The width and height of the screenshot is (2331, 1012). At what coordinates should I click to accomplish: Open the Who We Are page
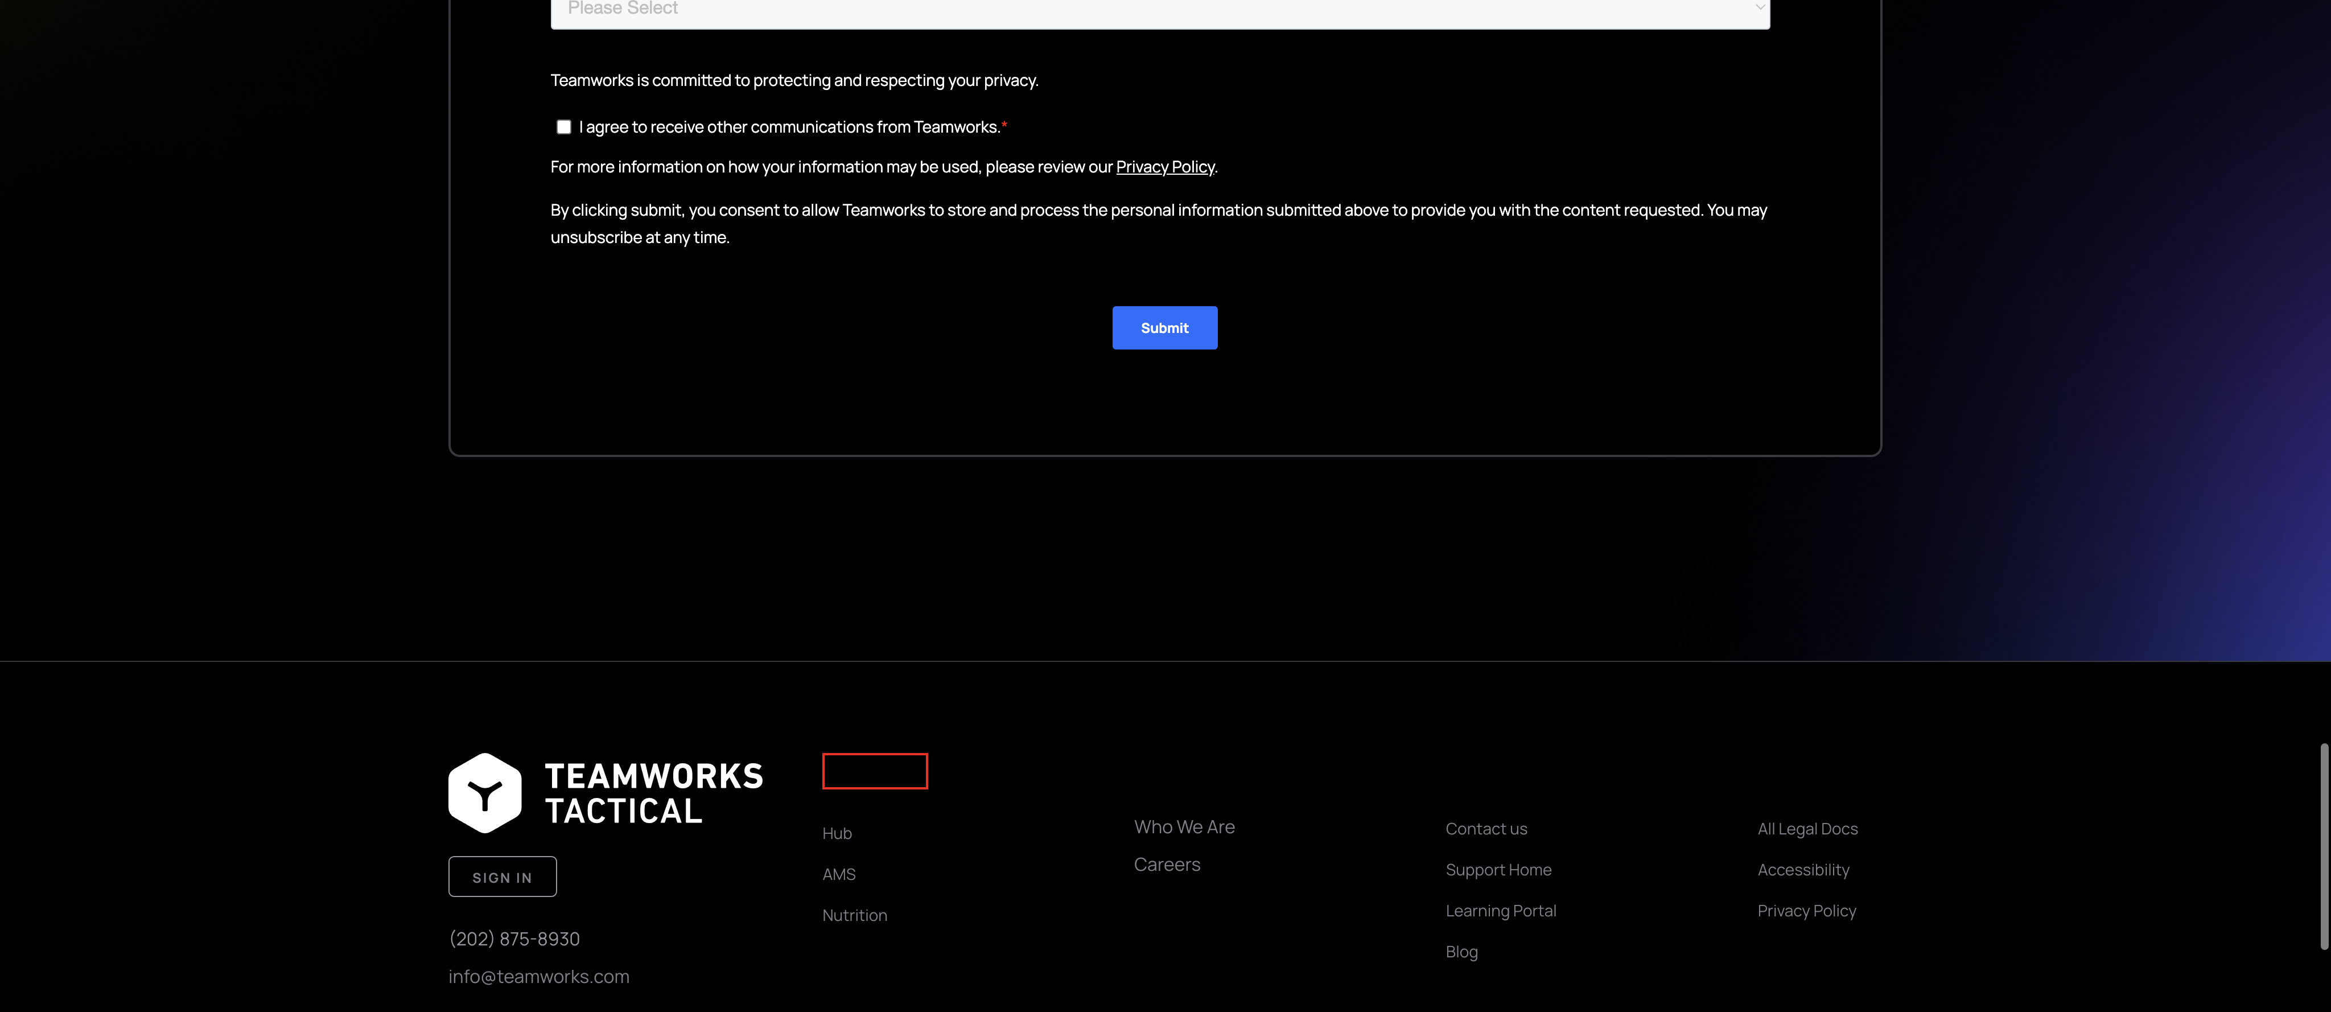[1184, 826]
